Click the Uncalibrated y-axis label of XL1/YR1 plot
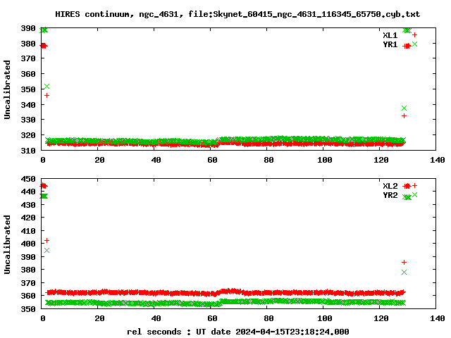The height and width of the screenshot is (338, 451). pos(7,89)
